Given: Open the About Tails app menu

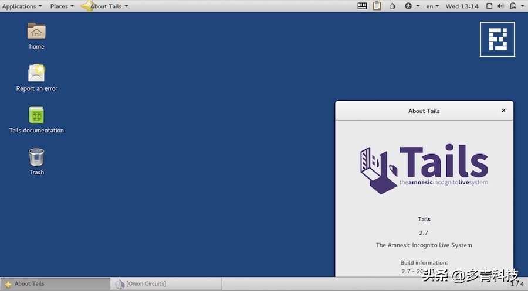Looking at the screenshot, I should 106,6.
